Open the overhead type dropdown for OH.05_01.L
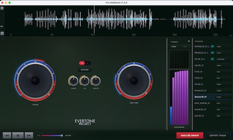The image size is (233, 140). coord(223,59)
